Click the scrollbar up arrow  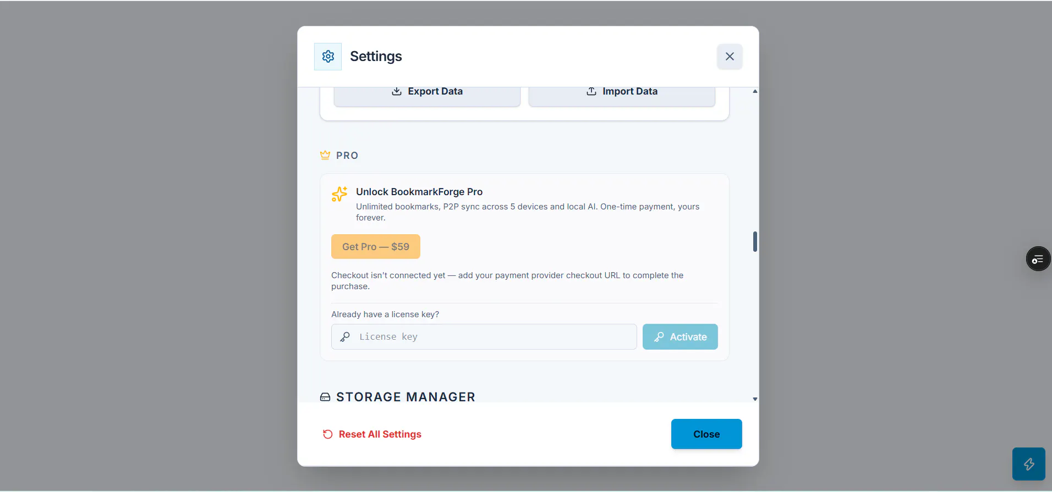pos(755,91)
